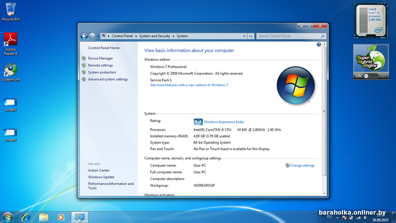This screenshot has width=396, height=223.
Task: Click 64-bit Operating System text
Action: point(212,143)
